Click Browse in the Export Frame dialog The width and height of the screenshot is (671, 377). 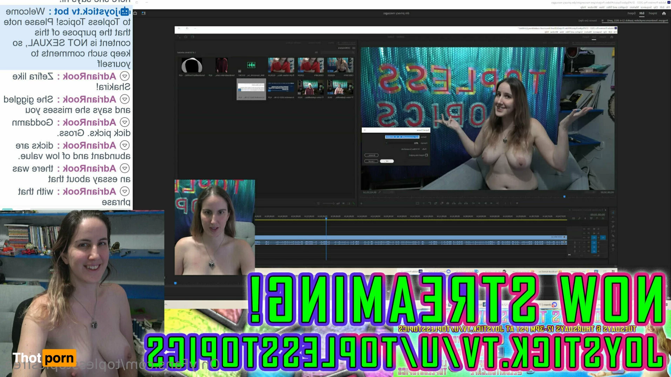click(x=371, y=155)
